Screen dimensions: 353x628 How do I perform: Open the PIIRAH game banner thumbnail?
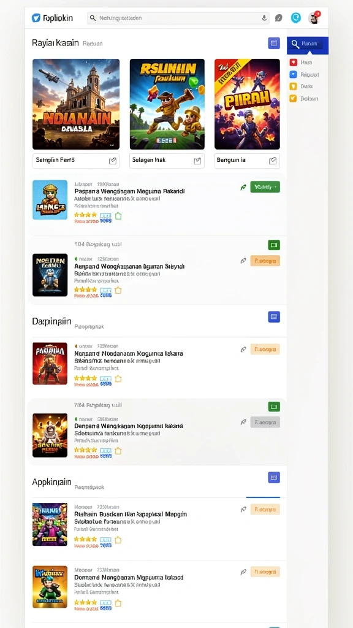pos(247,104)
